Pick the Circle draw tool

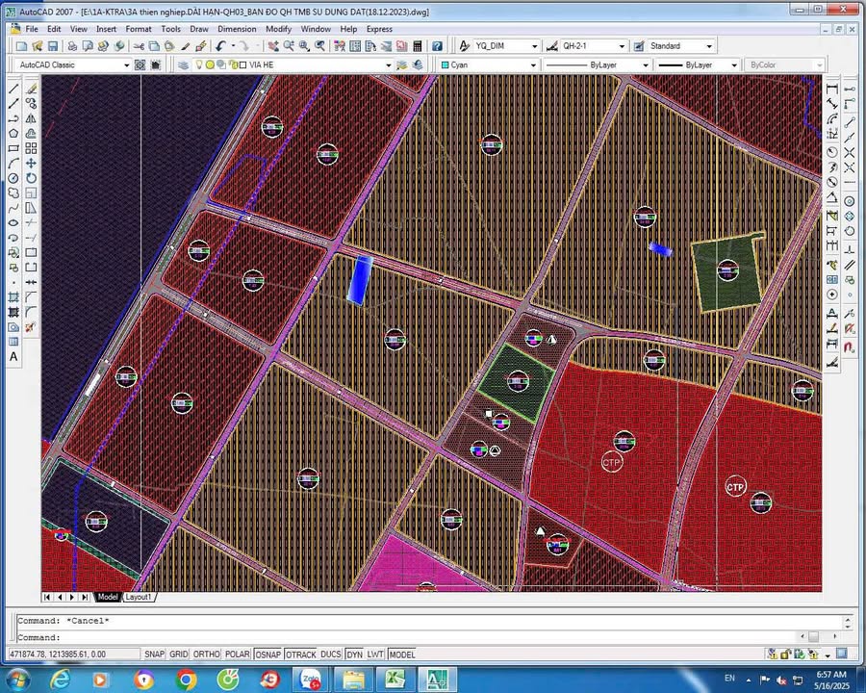(13, 178)
